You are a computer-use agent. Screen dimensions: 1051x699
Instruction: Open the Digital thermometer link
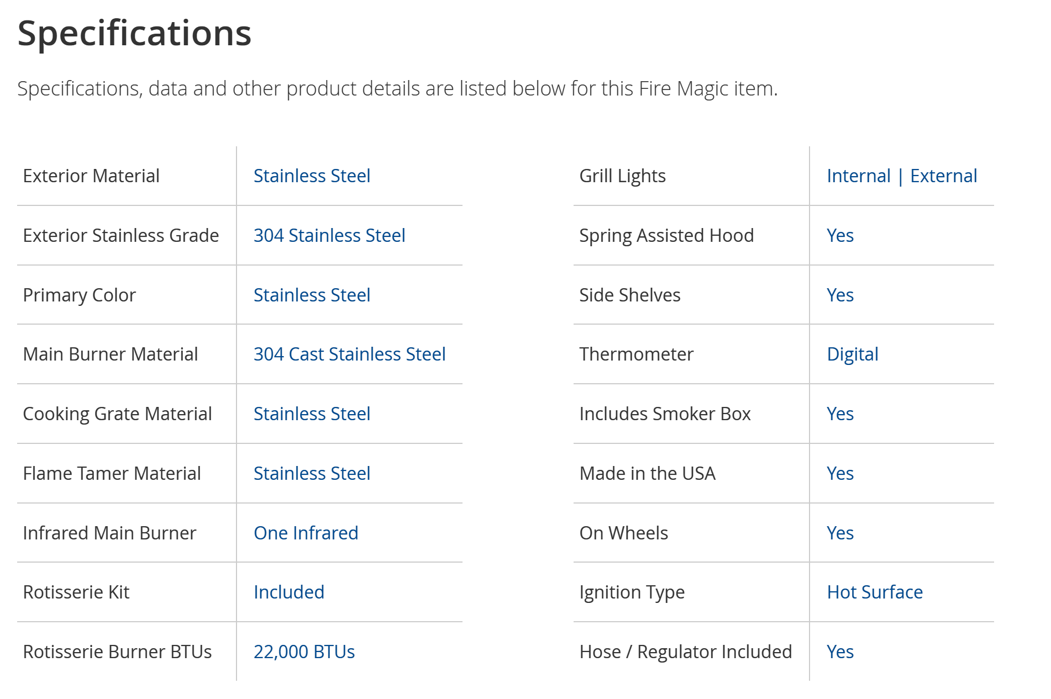[853, 354]
